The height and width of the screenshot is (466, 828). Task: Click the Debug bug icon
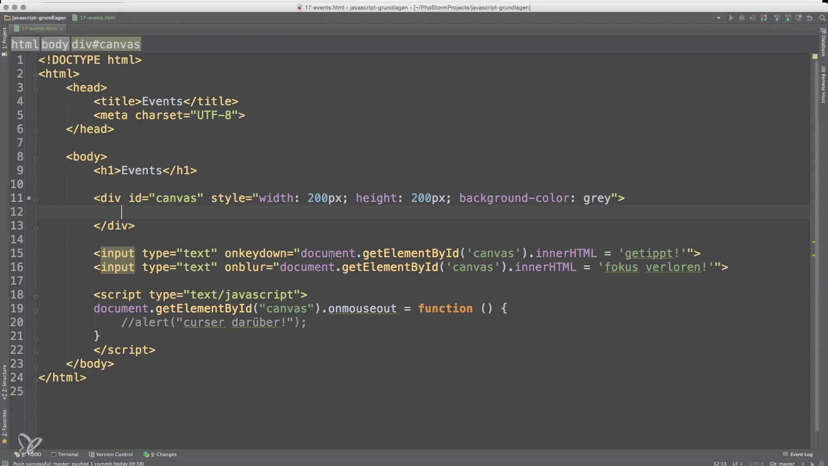point(742,18)
